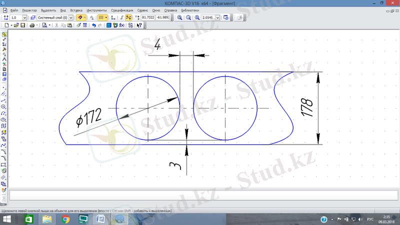
Task: Open the Редактор menu
Action: (29, 10)
